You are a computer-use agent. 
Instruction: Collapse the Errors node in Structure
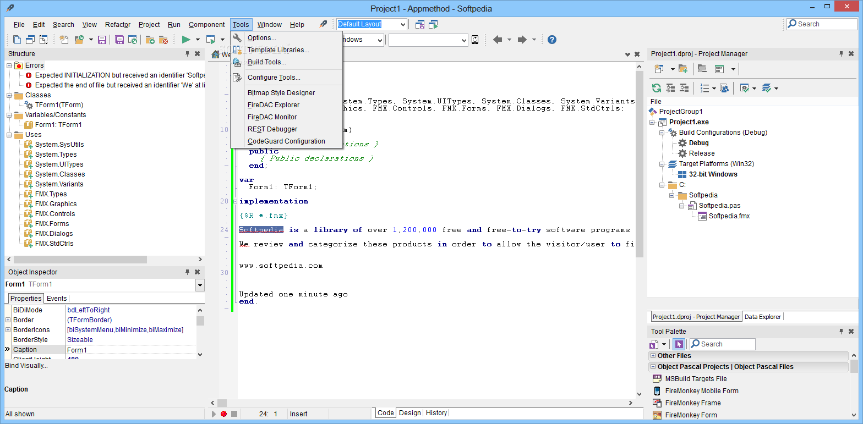[9, 65]
